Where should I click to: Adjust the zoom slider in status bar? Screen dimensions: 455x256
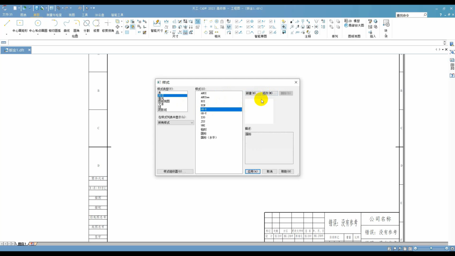(x=431, y=248)
